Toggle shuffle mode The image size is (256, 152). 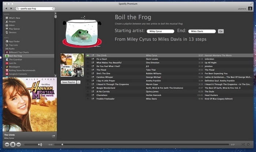[x=243, y=144]
